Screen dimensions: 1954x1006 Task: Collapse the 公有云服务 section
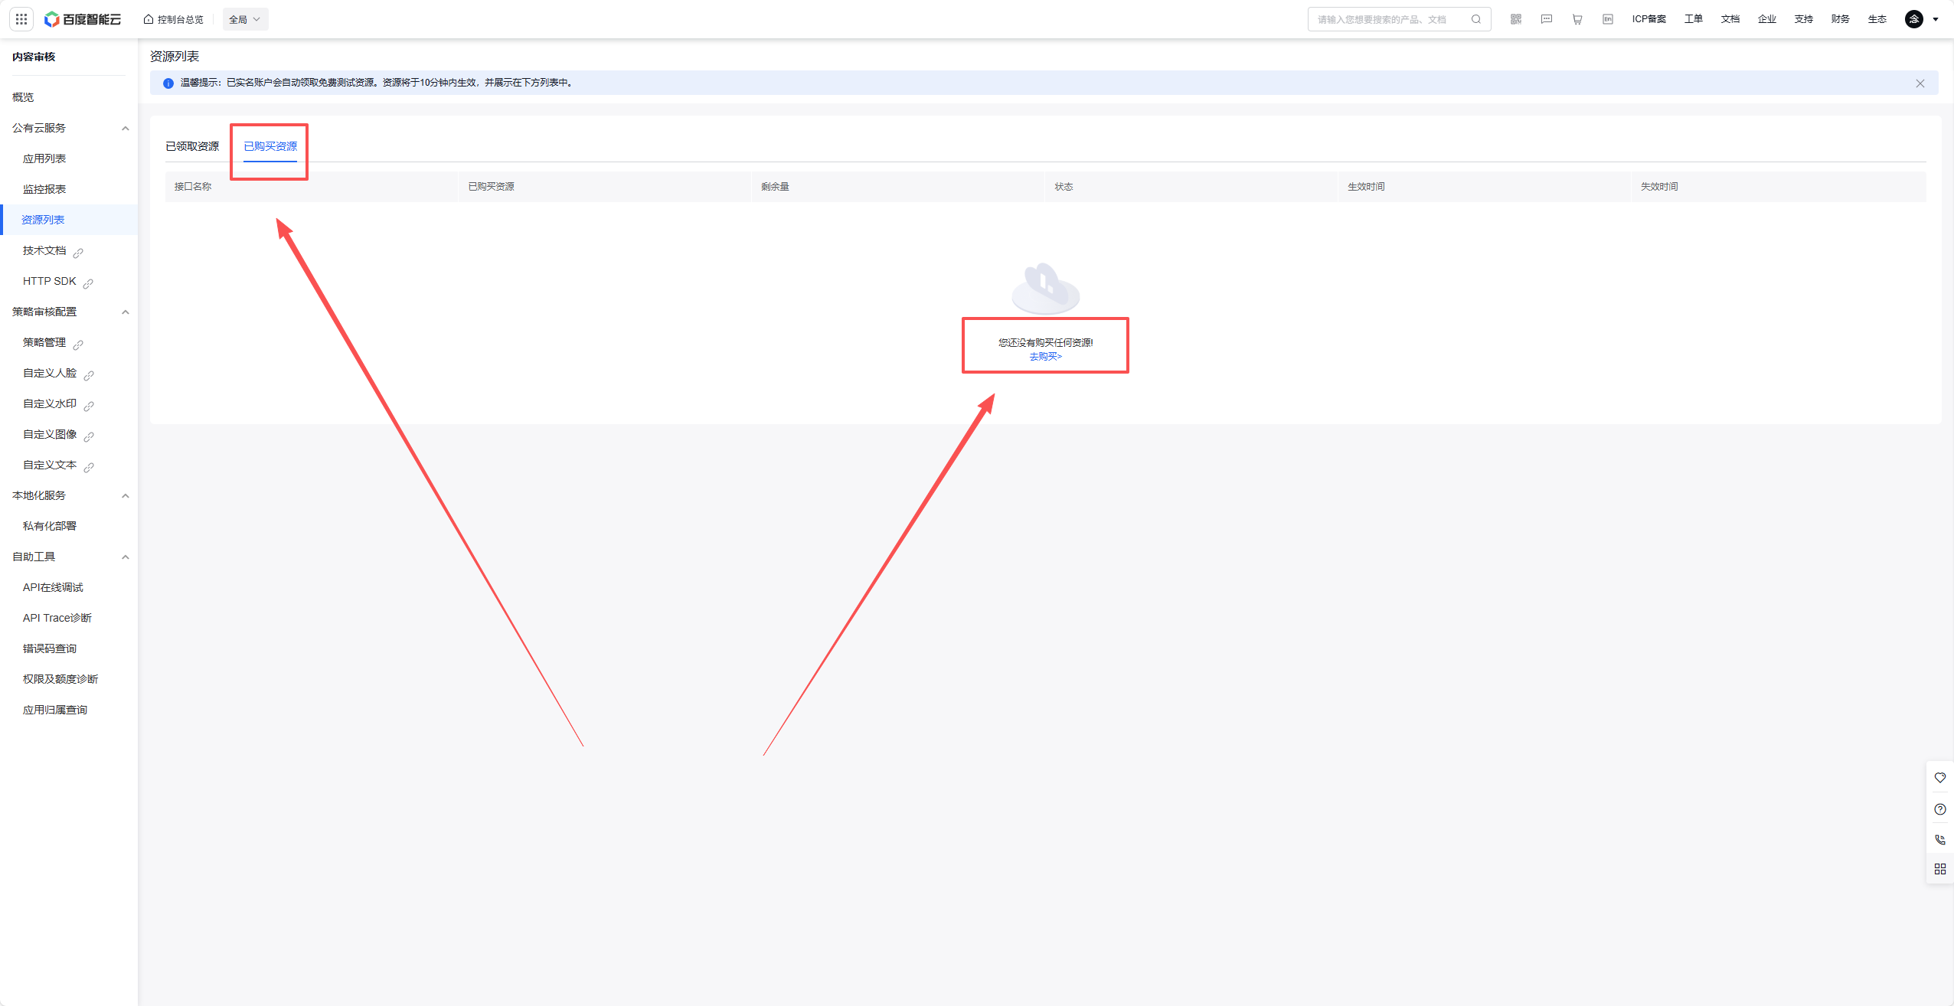point(125,128)
